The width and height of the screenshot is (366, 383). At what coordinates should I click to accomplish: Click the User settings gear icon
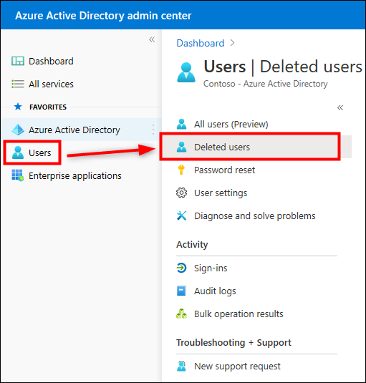point(181,193)
